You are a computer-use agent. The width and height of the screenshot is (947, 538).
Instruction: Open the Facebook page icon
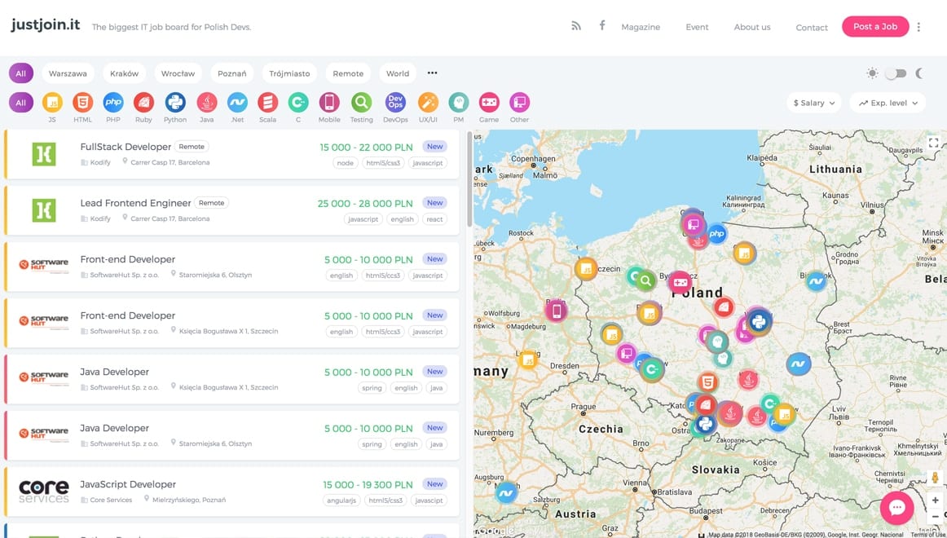pyautogui.click(x=602, y=26)
